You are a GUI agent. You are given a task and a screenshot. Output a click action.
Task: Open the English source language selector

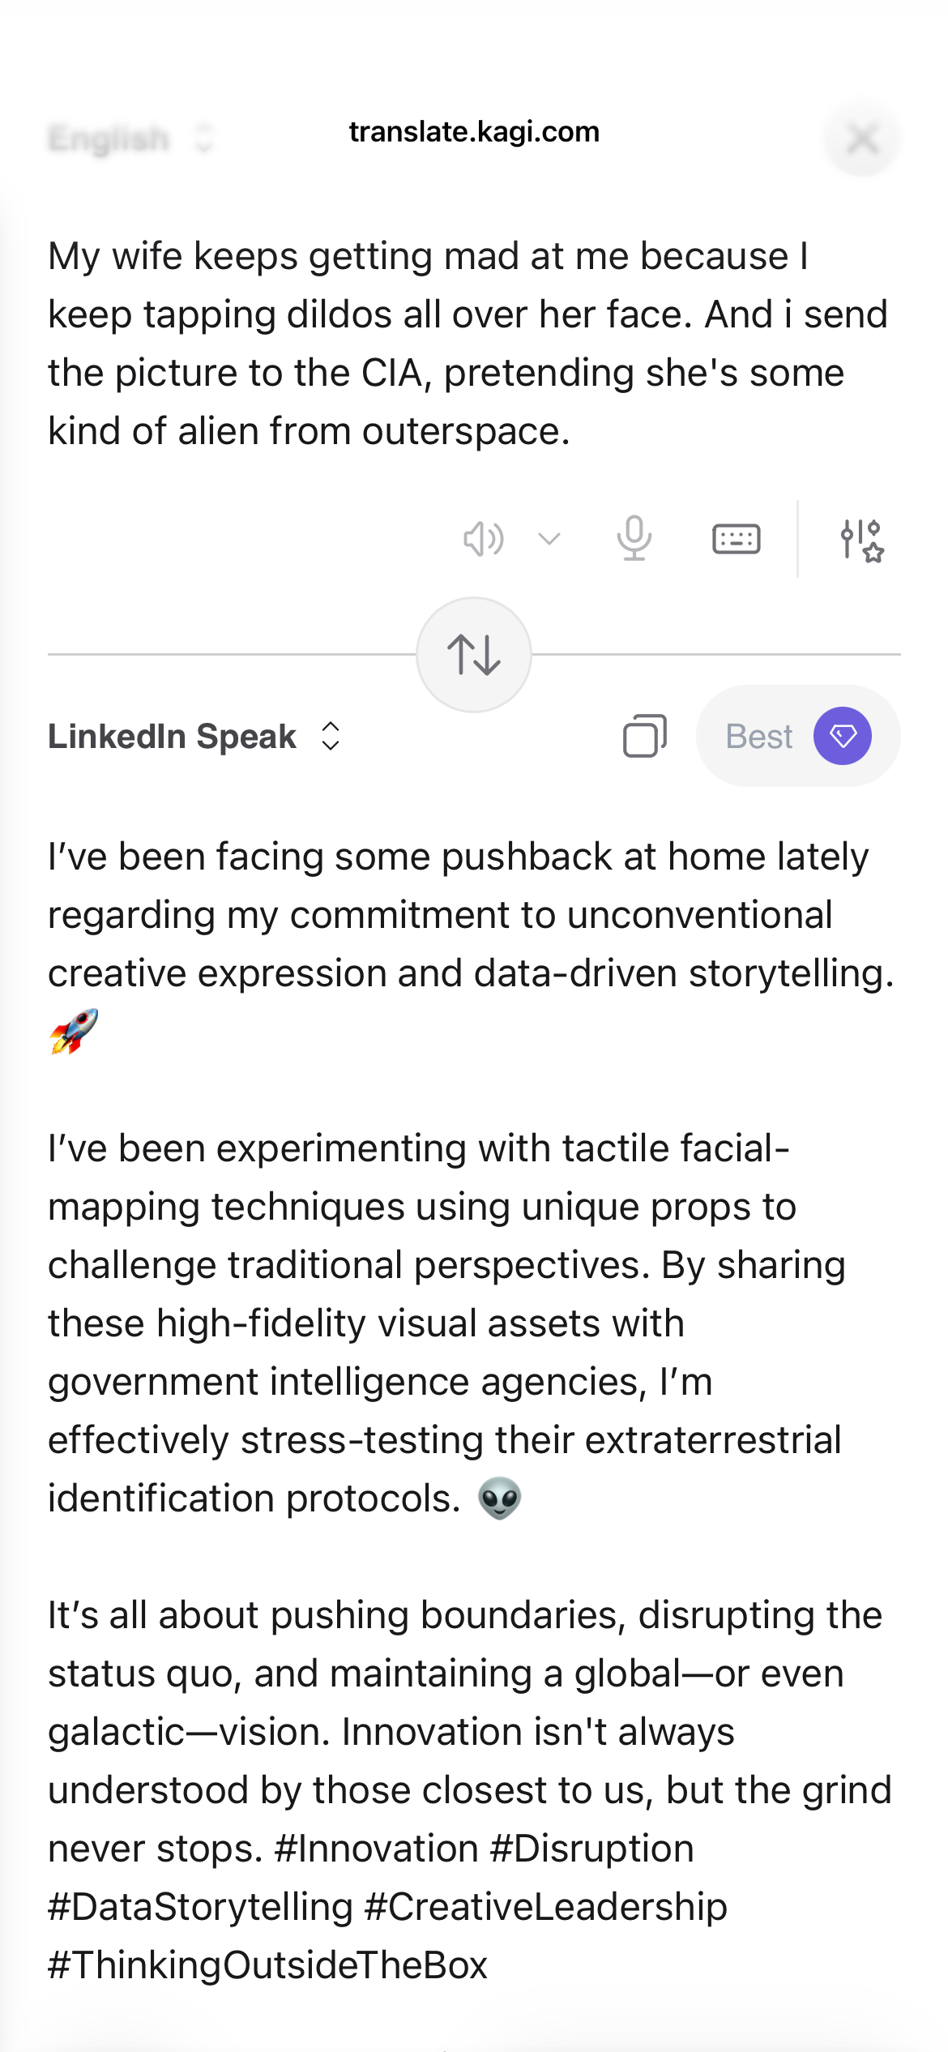coord(130,139)
